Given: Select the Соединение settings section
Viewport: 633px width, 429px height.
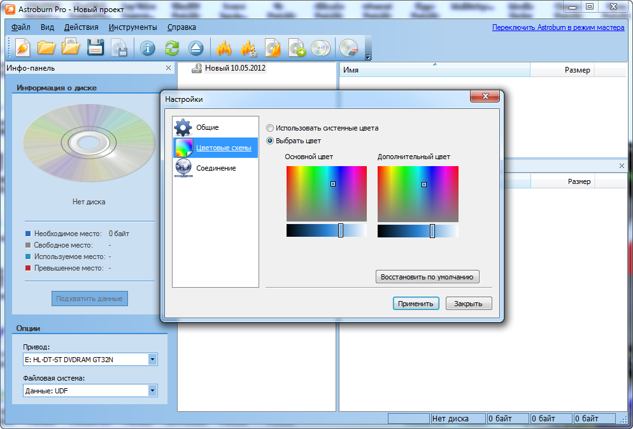Looking at the screenshot, I should [215, 168].
